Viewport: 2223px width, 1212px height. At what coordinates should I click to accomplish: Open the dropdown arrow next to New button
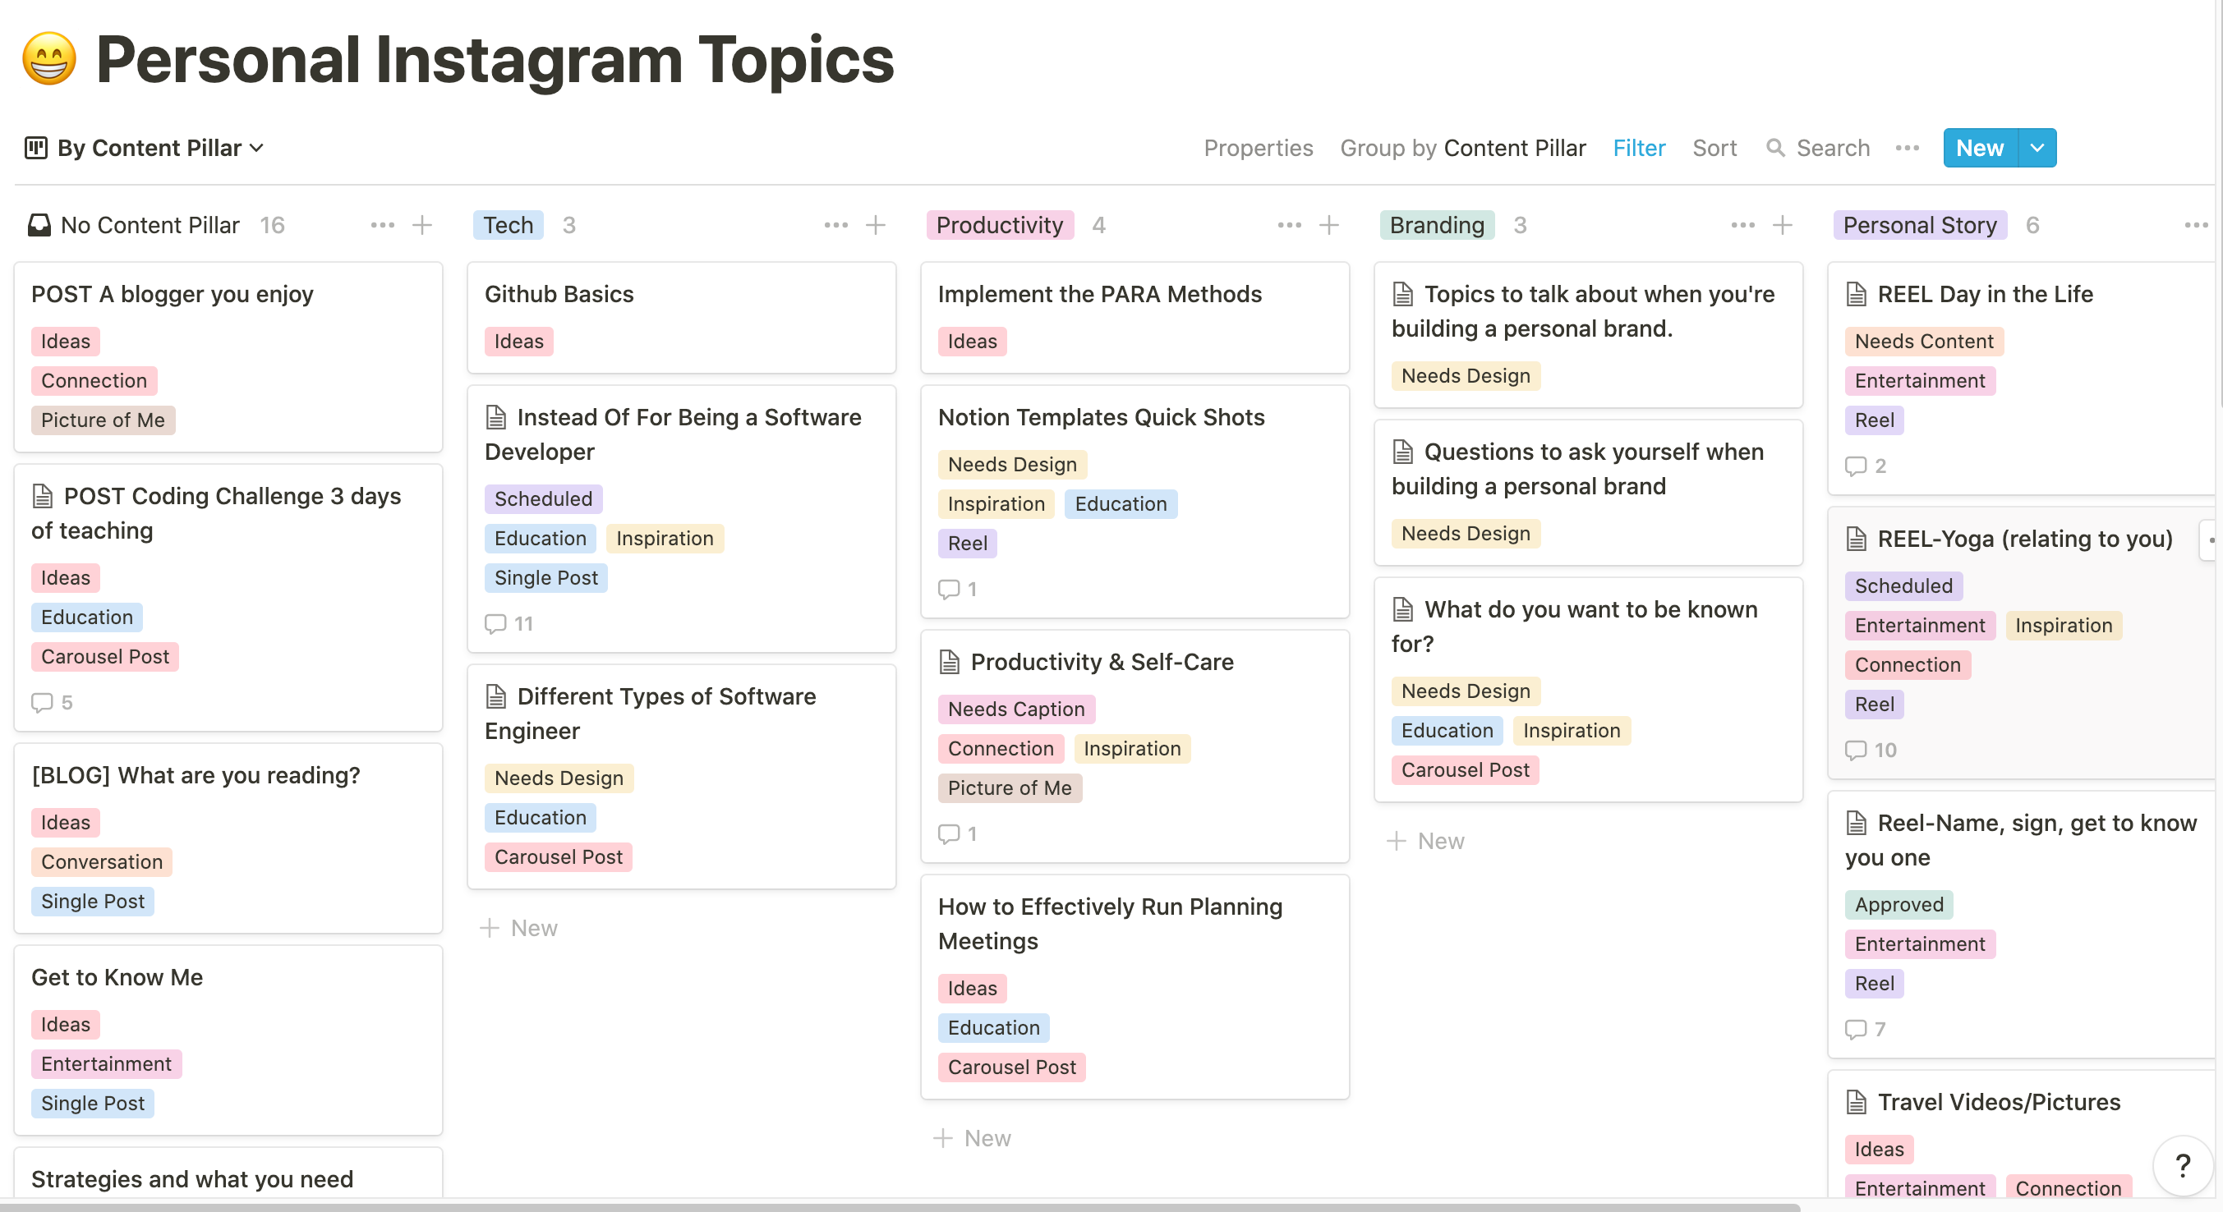(2037, 149)
